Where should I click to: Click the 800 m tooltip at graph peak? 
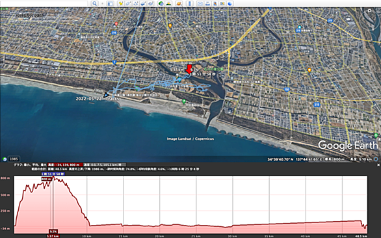click(46, 179)
